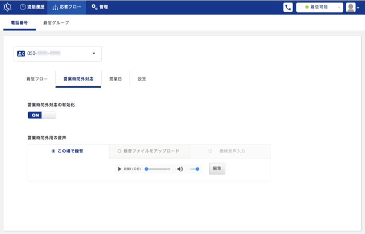The image size is (365, 234).
Task: Open the 通話履歴 call history menu
Action: click(x=32, y=7)
